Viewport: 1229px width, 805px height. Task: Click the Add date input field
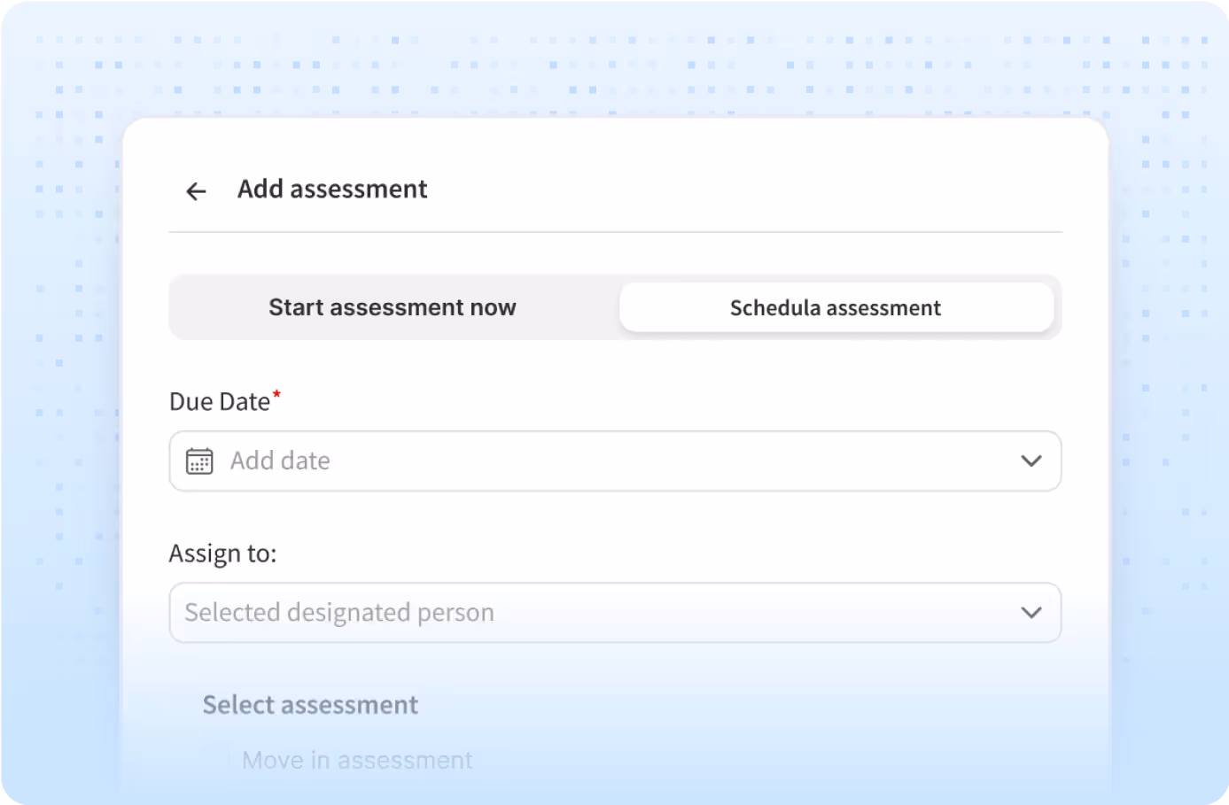coord(615,461)
